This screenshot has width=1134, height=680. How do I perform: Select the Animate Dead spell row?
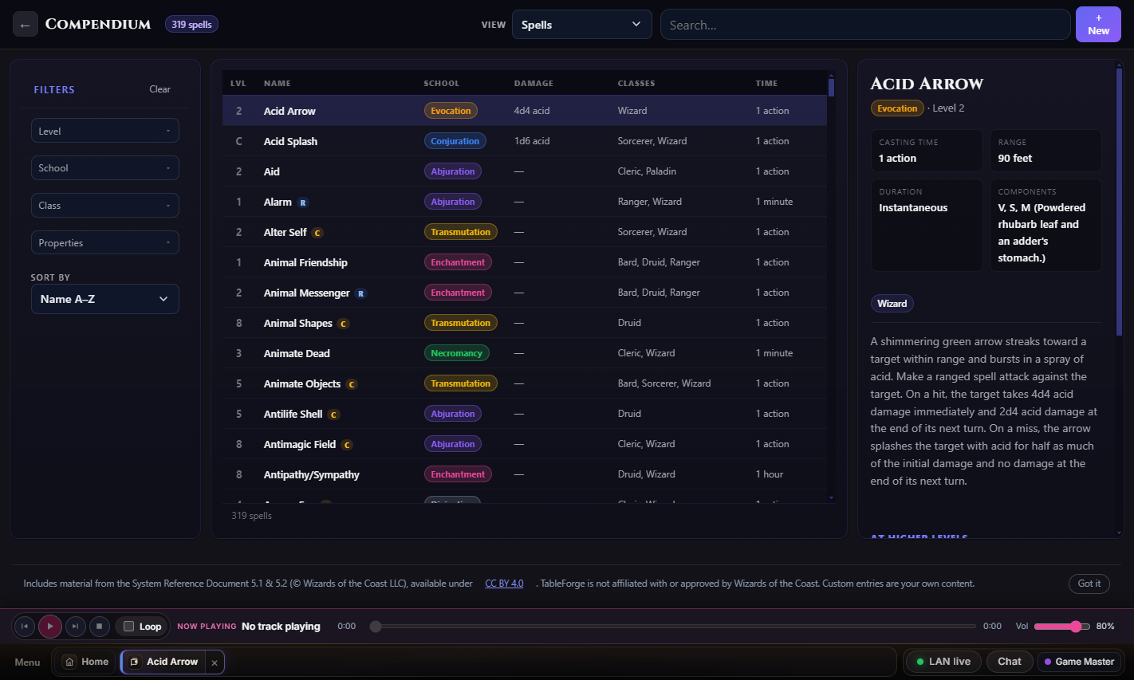pyautogui.click(x=525, y=353)
